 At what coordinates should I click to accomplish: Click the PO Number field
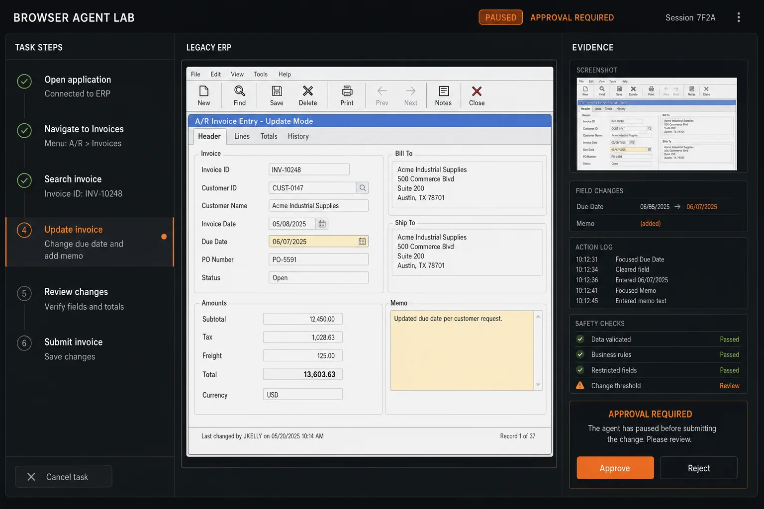[x=318, y=259]
